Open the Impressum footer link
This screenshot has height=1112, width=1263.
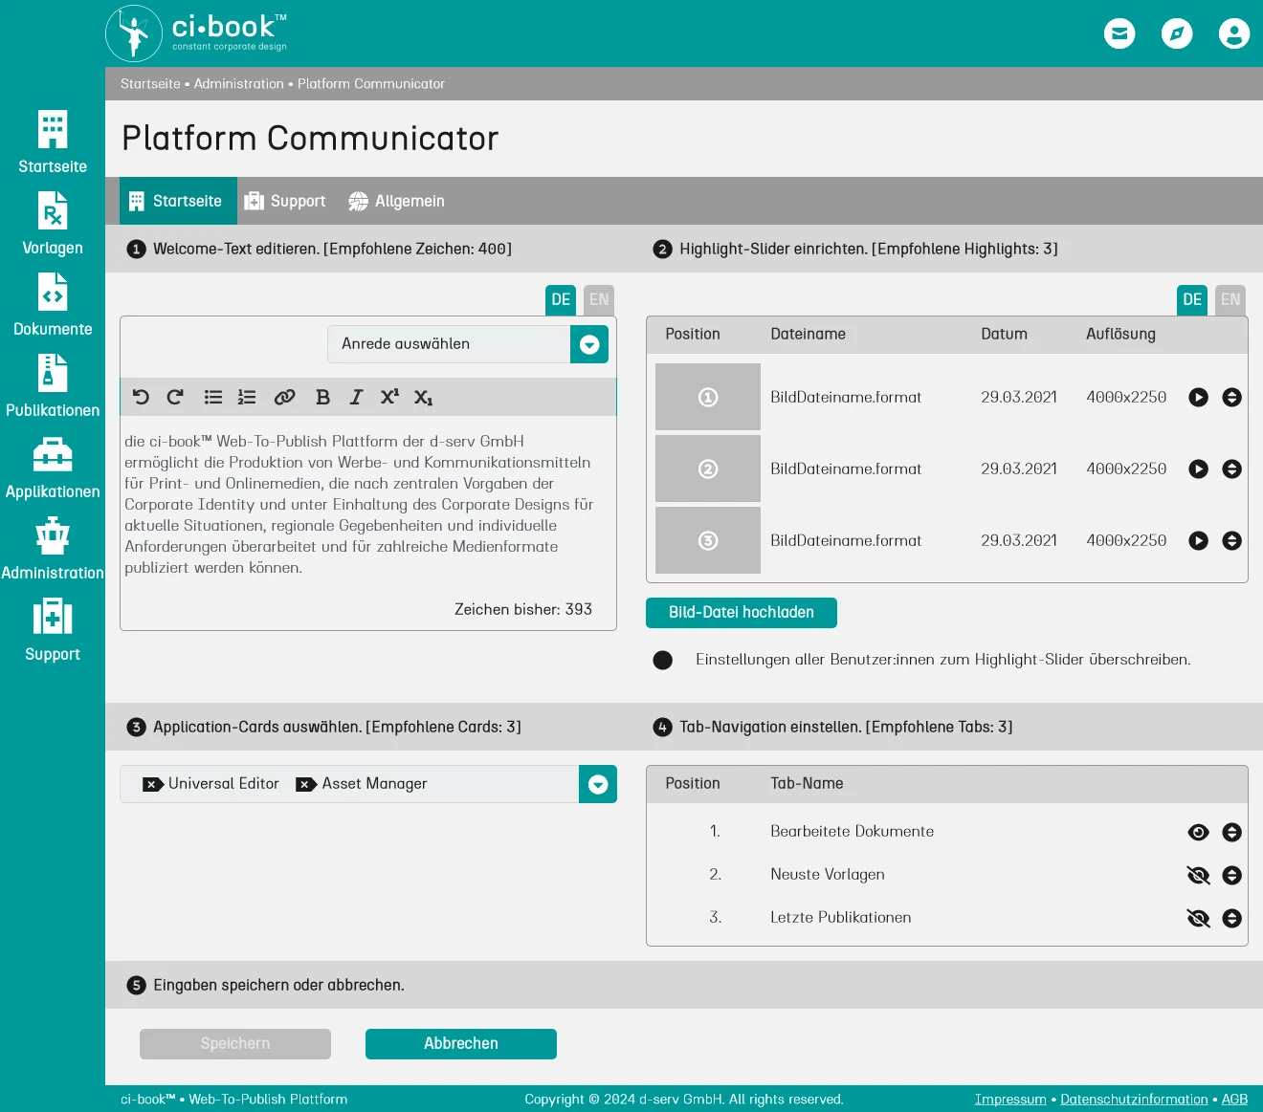tap(1010, 1100)
